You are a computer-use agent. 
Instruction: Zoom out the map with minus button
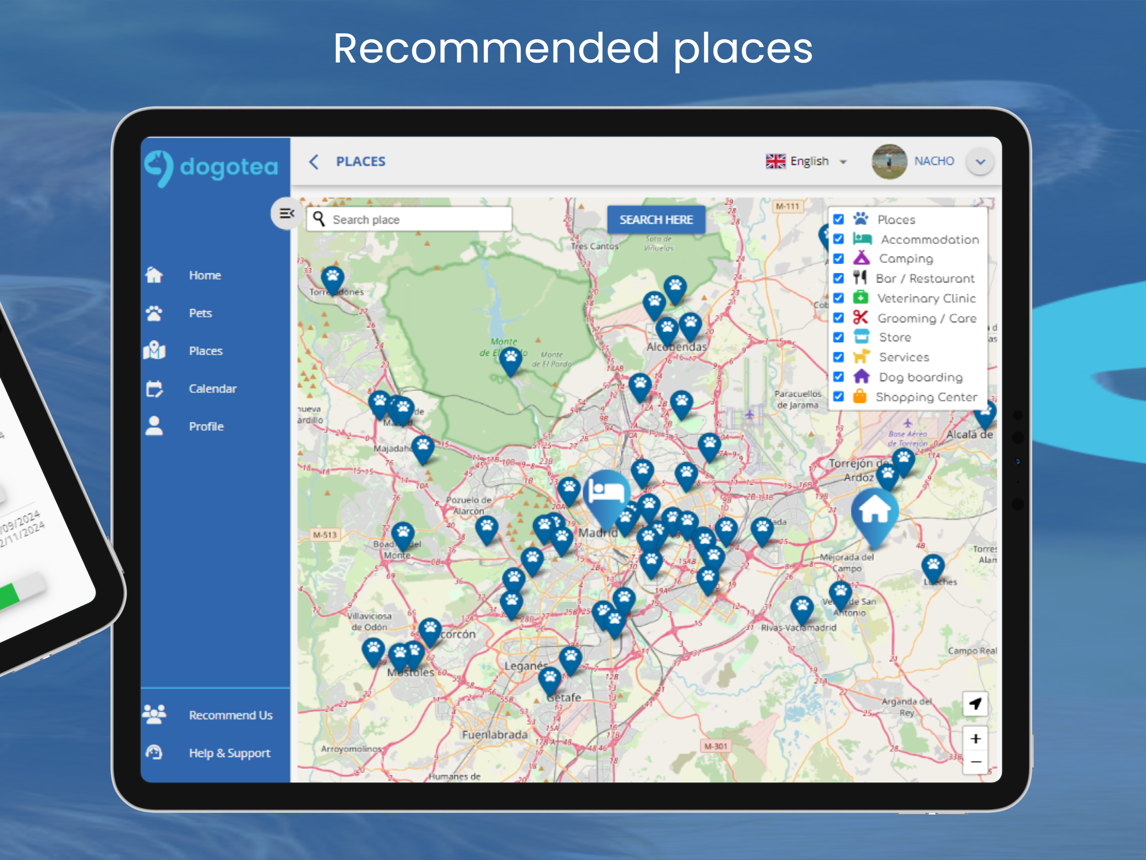(x=975, y=762)
